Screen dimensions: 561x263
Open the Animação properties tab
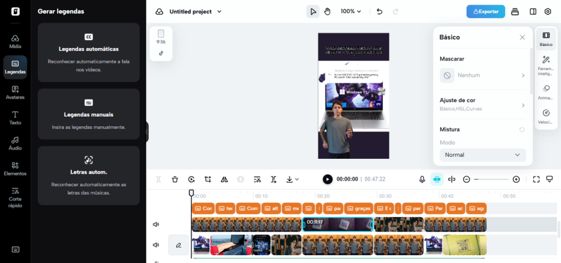[546, 93]
